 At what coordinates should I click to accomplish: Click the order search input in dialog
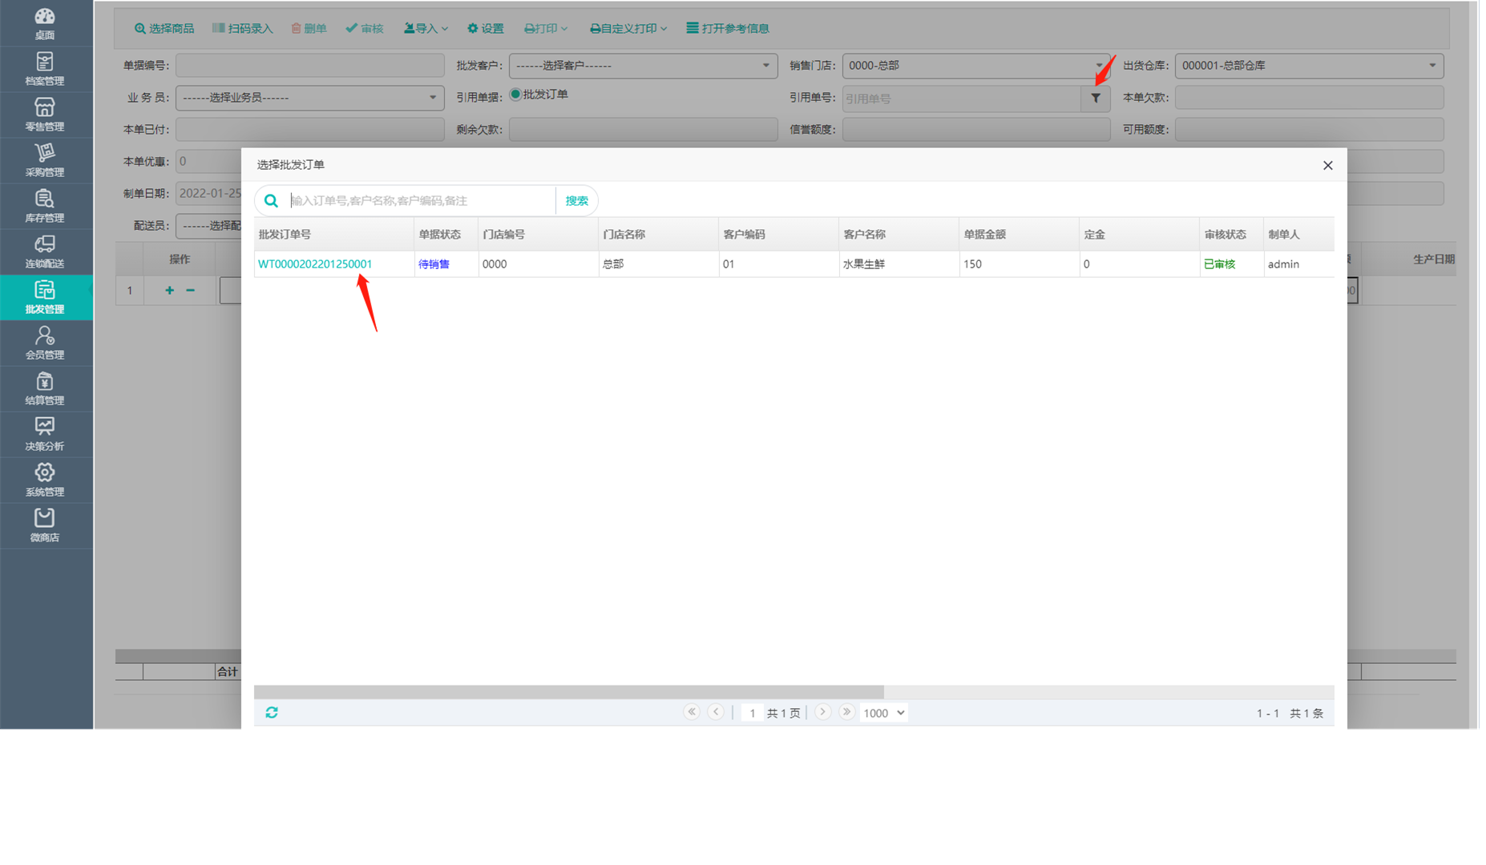[x=422, y=201]
